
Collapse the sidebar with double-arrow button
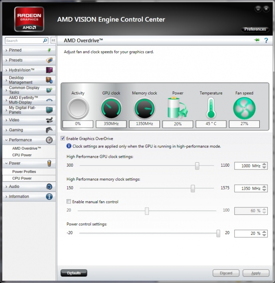(x=54, y=41)
